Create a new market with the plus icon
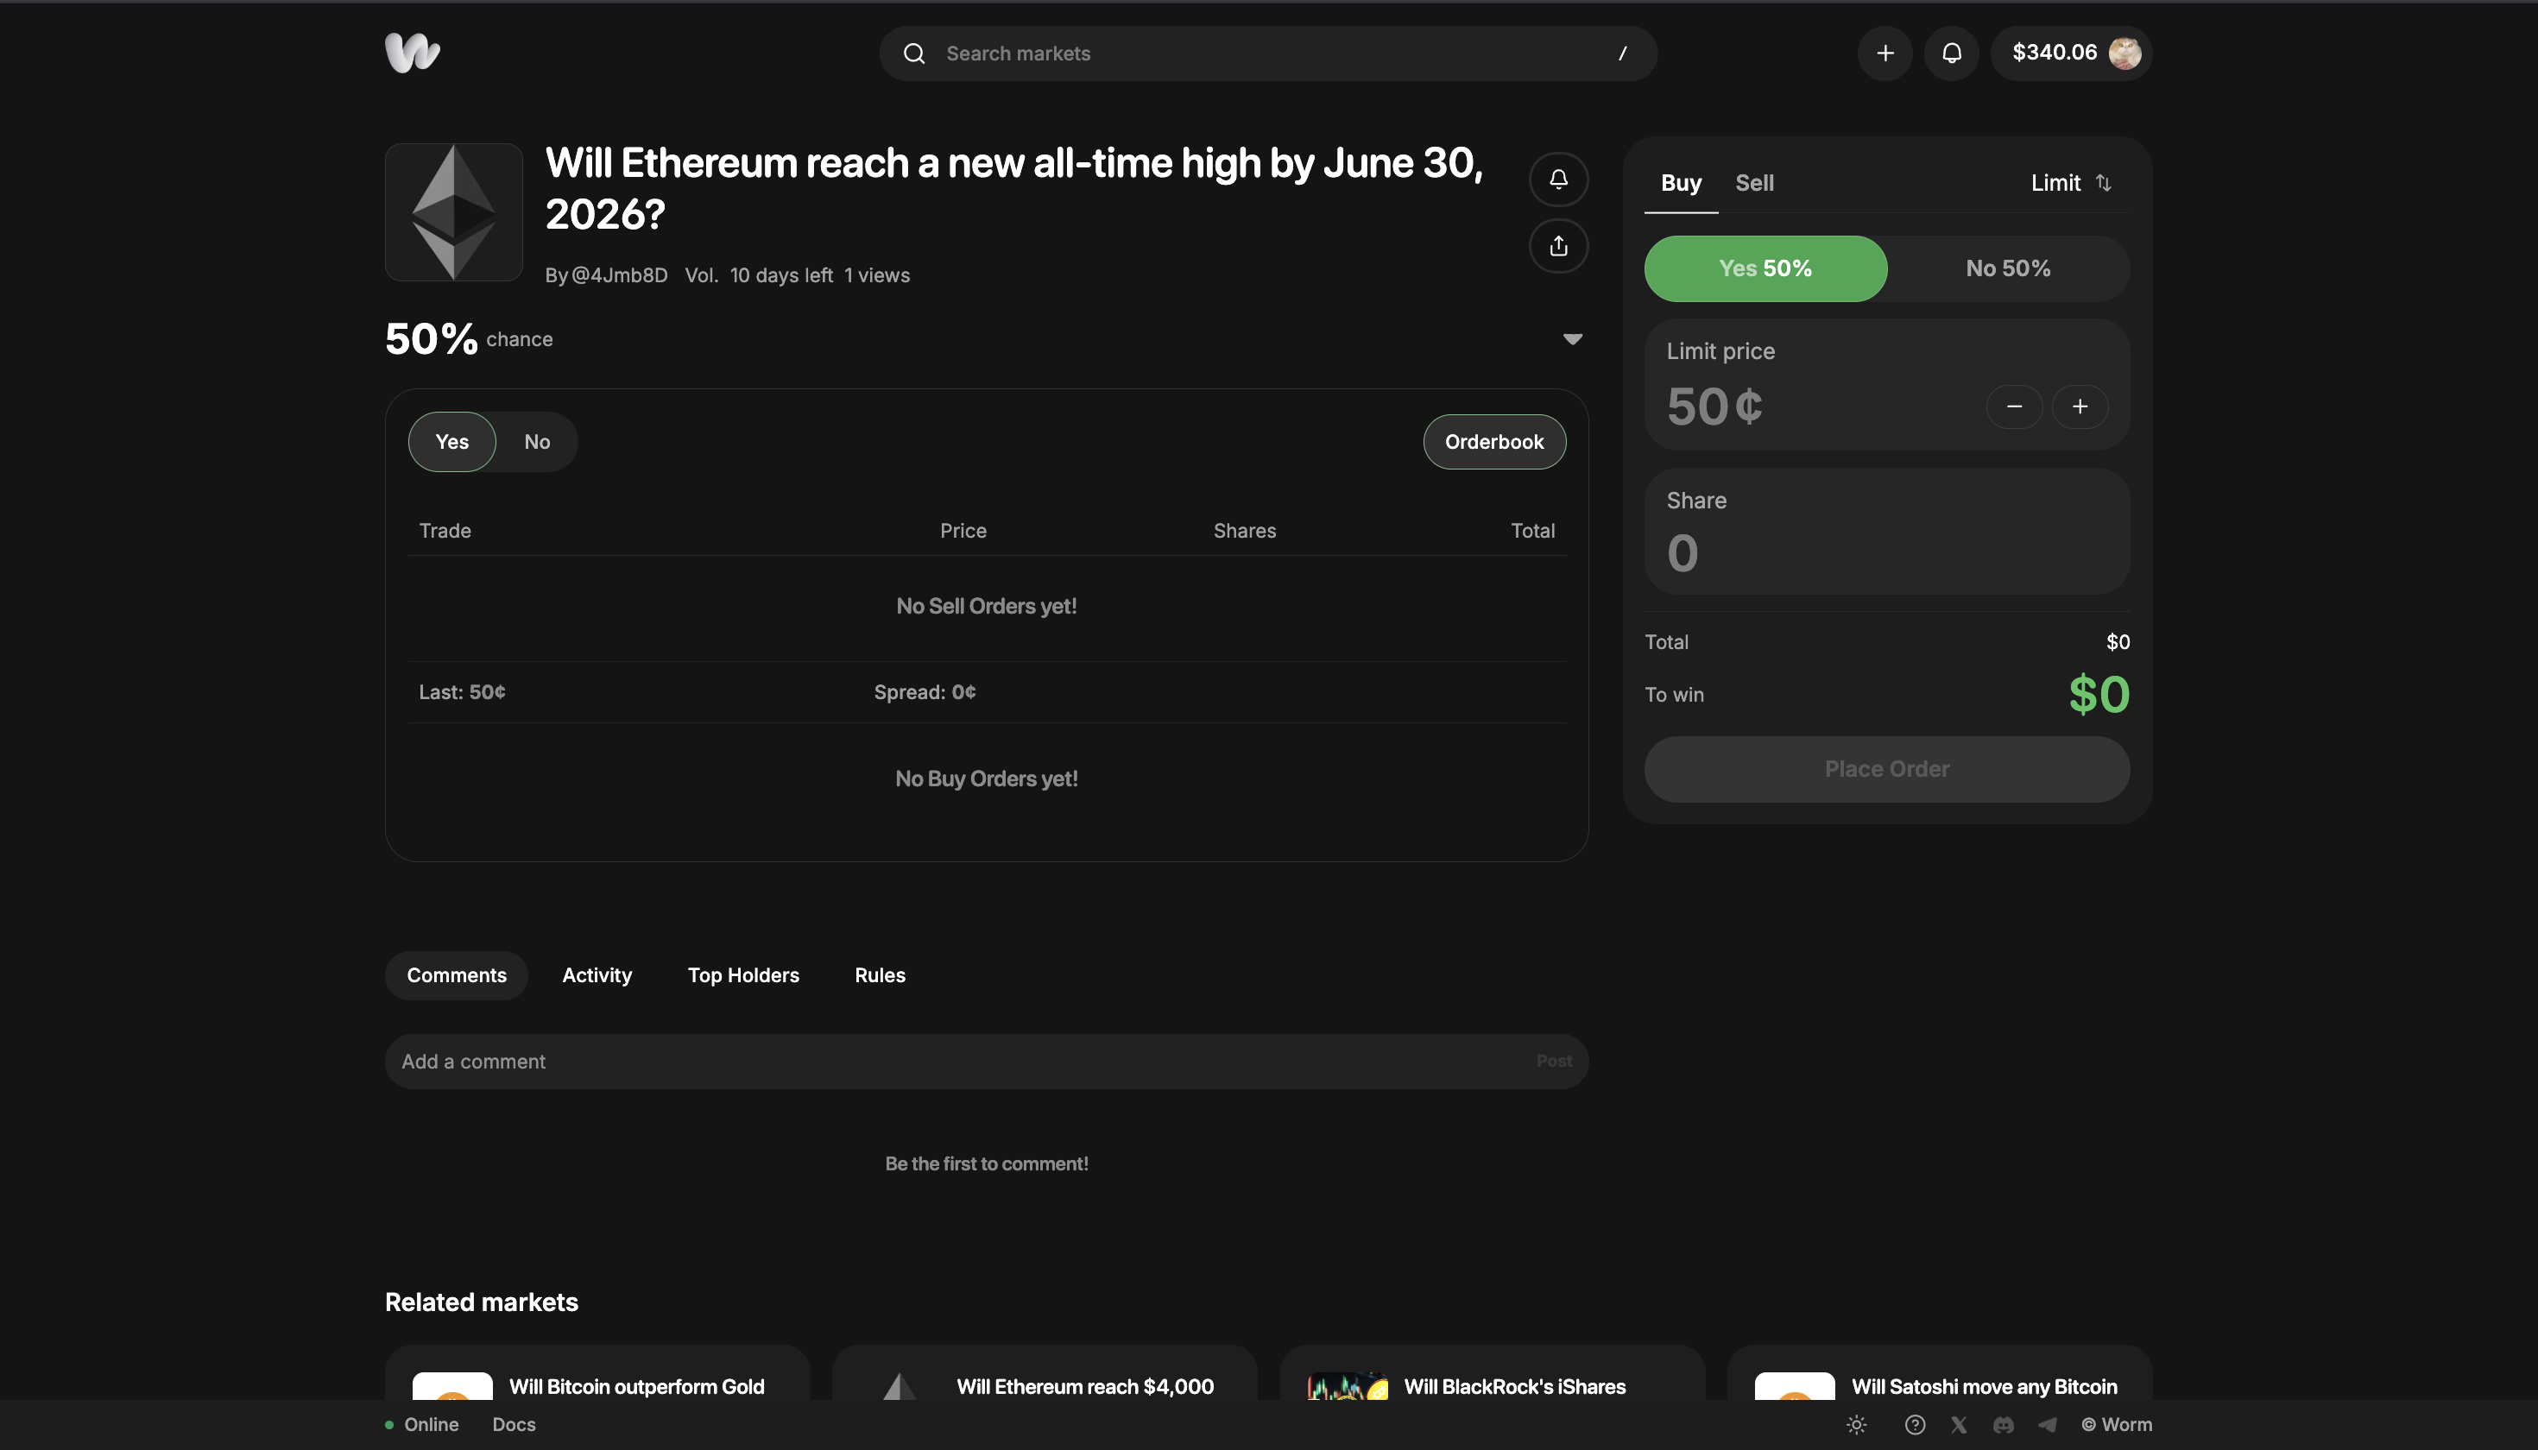The image size is (2538, 1450). pos(1885,54)
